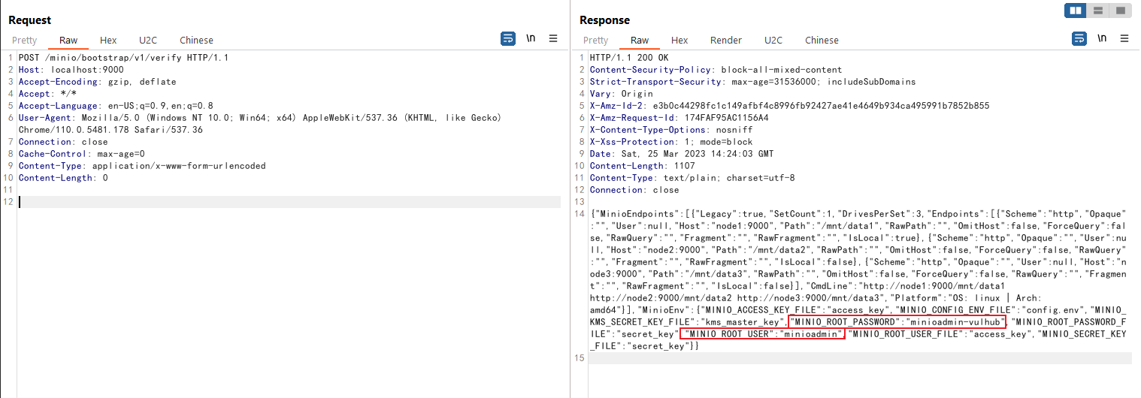Toggle word wrap icon in Request pane

pos(508,38)
